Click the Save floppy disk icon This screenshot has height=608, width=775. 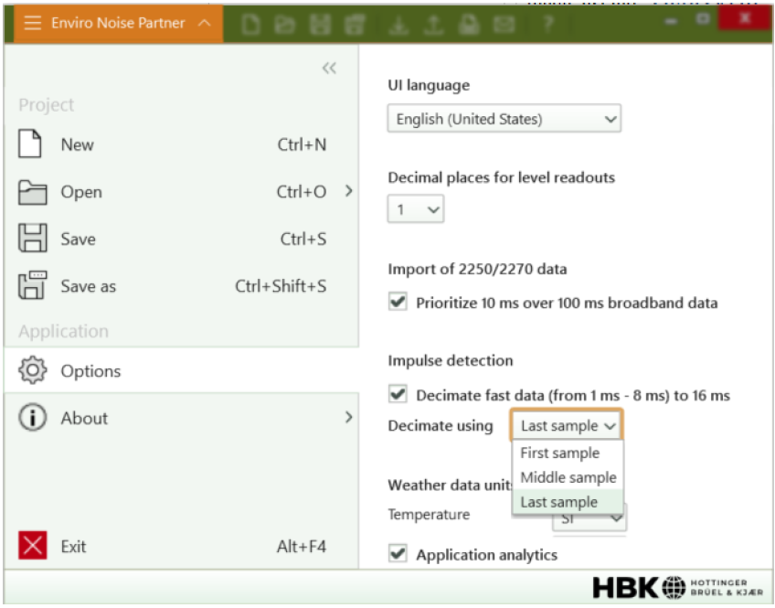32,240
